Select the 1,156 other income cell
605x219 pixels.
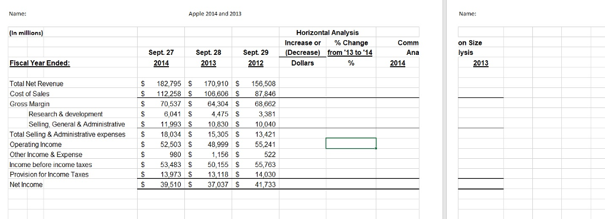[x=209, y=155]
